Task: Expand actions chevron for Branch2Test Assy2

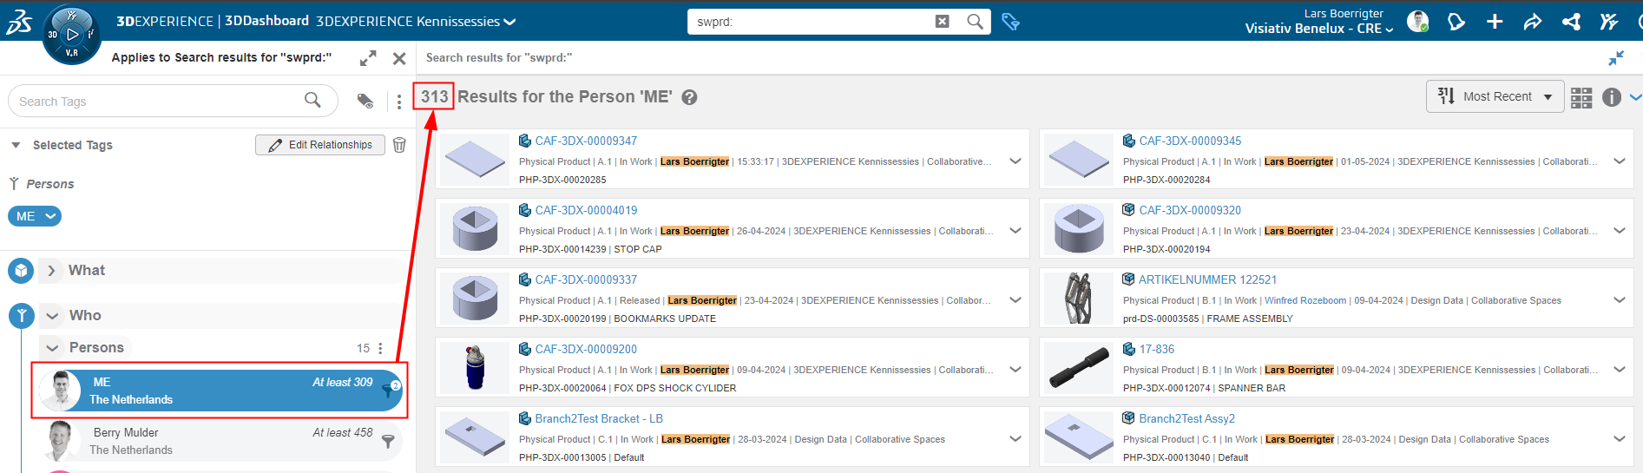Action: click(x=1619, y=439)
